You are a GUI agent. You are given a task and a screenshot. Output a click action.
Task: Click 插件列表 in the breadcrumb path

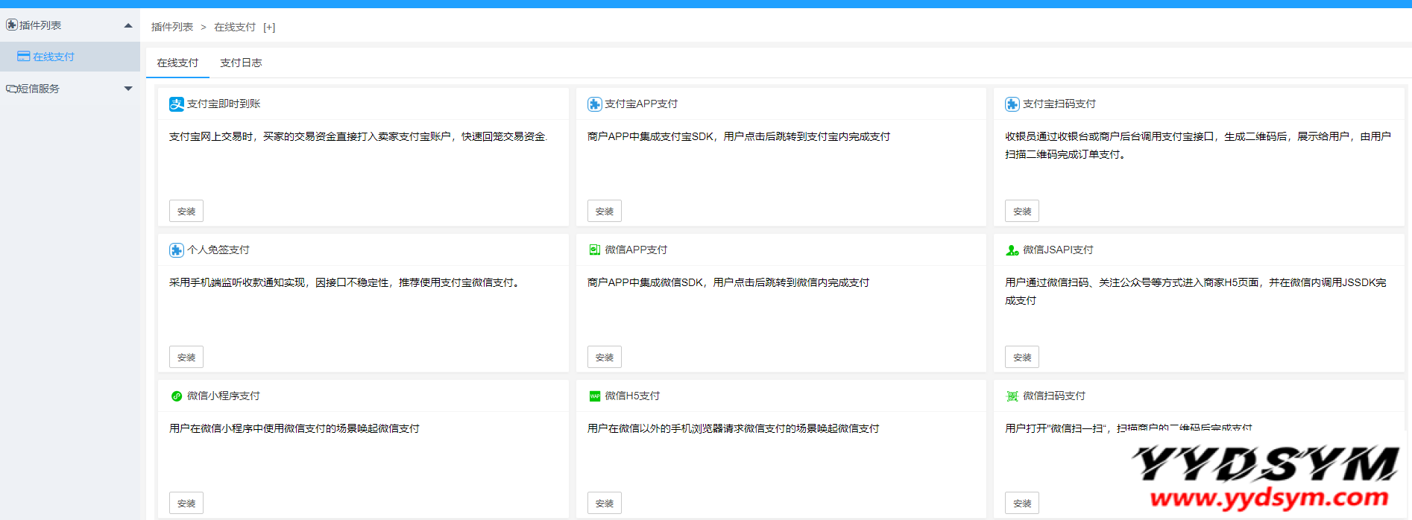click(172, 28)
